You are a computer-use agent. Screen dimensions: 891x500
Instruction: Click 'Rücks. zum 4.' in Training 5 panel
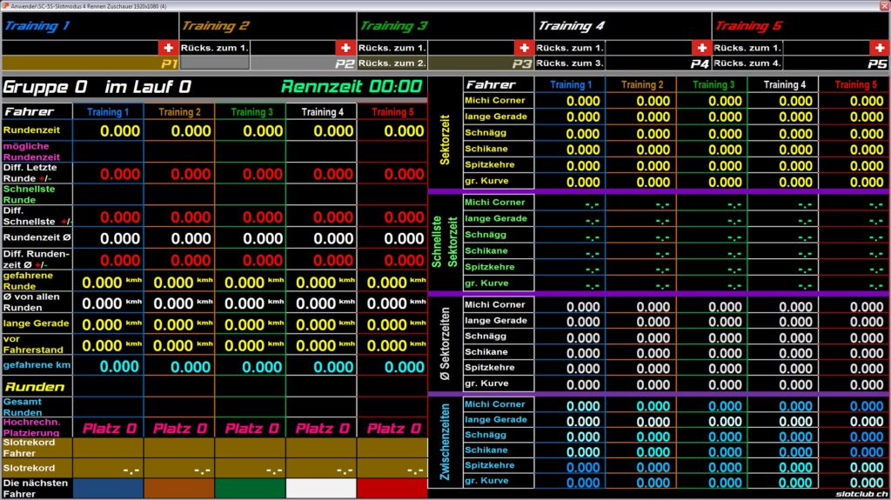point(747,63)
